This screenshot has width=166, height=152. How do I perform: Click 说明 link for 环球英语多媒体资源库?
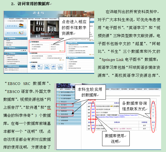click(93, 106)
